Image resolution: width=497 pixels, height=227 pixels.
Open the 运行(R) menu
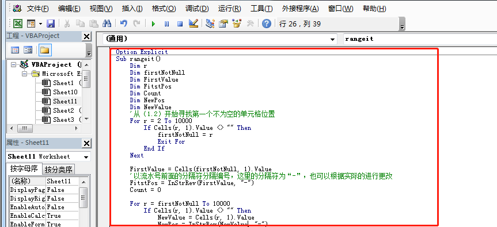coord(229,9)
